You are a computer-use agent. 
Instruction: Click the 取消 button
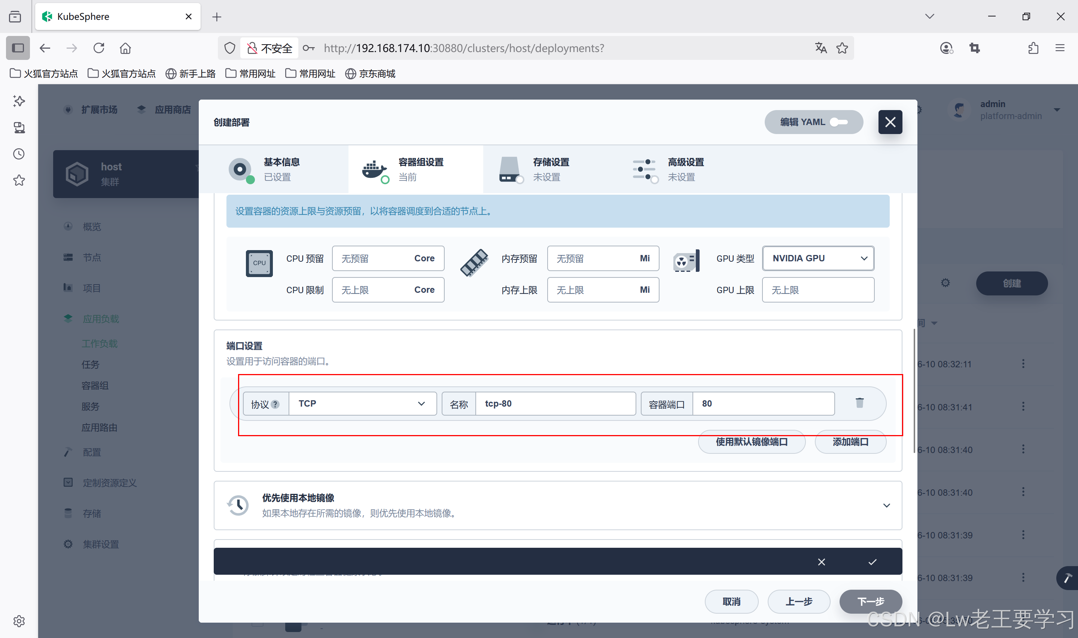click(x=731, y=601)
